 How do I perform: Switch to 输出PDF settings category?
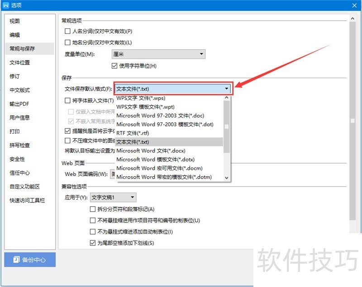[19, 104]
